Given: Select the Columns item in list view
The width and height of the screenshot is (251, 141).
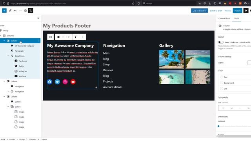Looking at the screenshot, I should coord(11,36).
